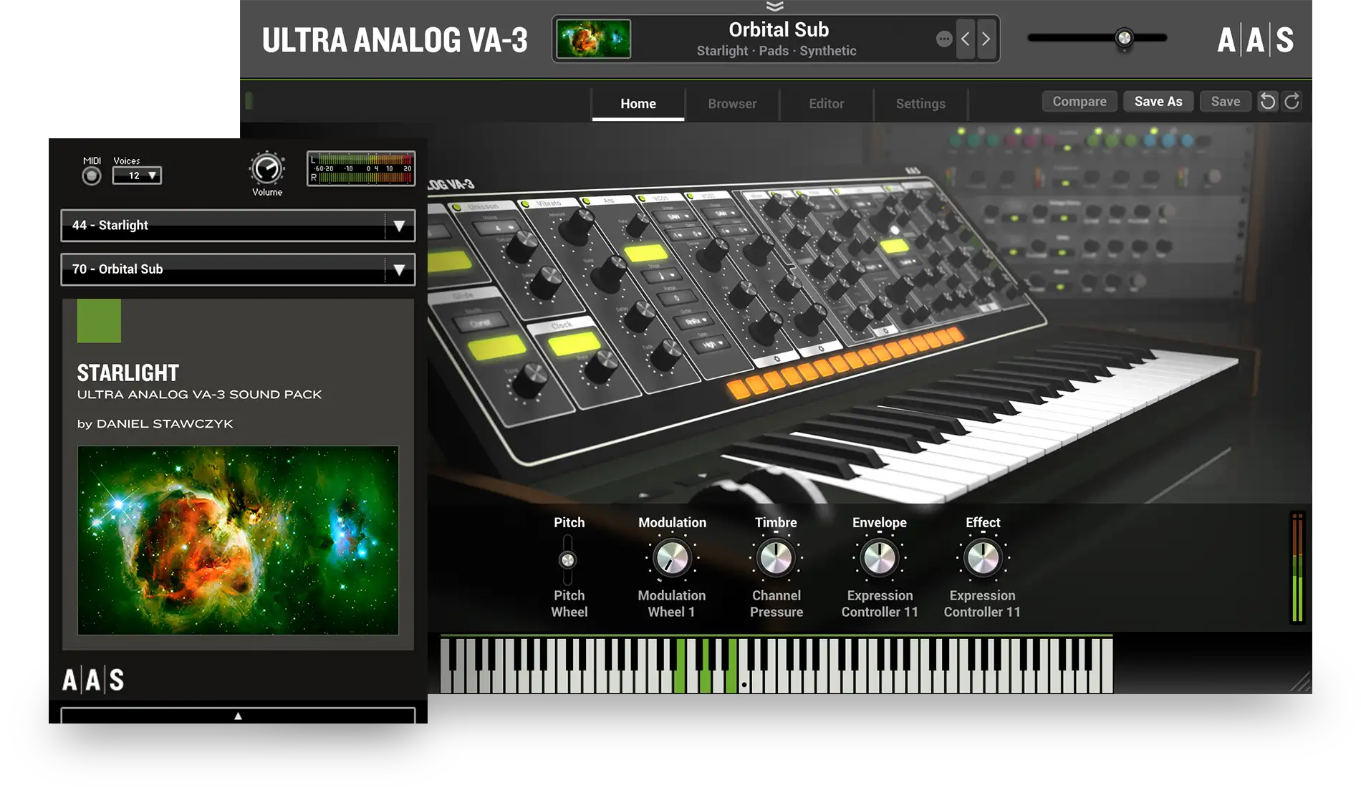Click the Effect knob
Viewport: 1361px width, 788px height.
click(983, 558)
